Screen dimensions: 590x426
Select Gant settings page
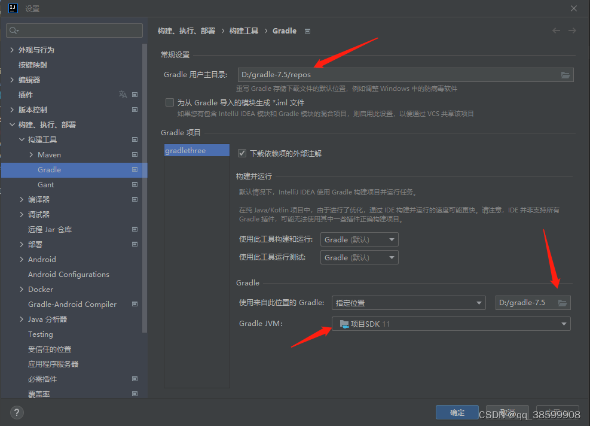click(45, 184)
